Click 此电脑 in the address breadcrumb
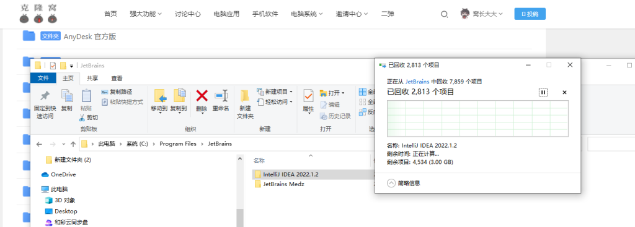635x227 pixels. point(107,143)
